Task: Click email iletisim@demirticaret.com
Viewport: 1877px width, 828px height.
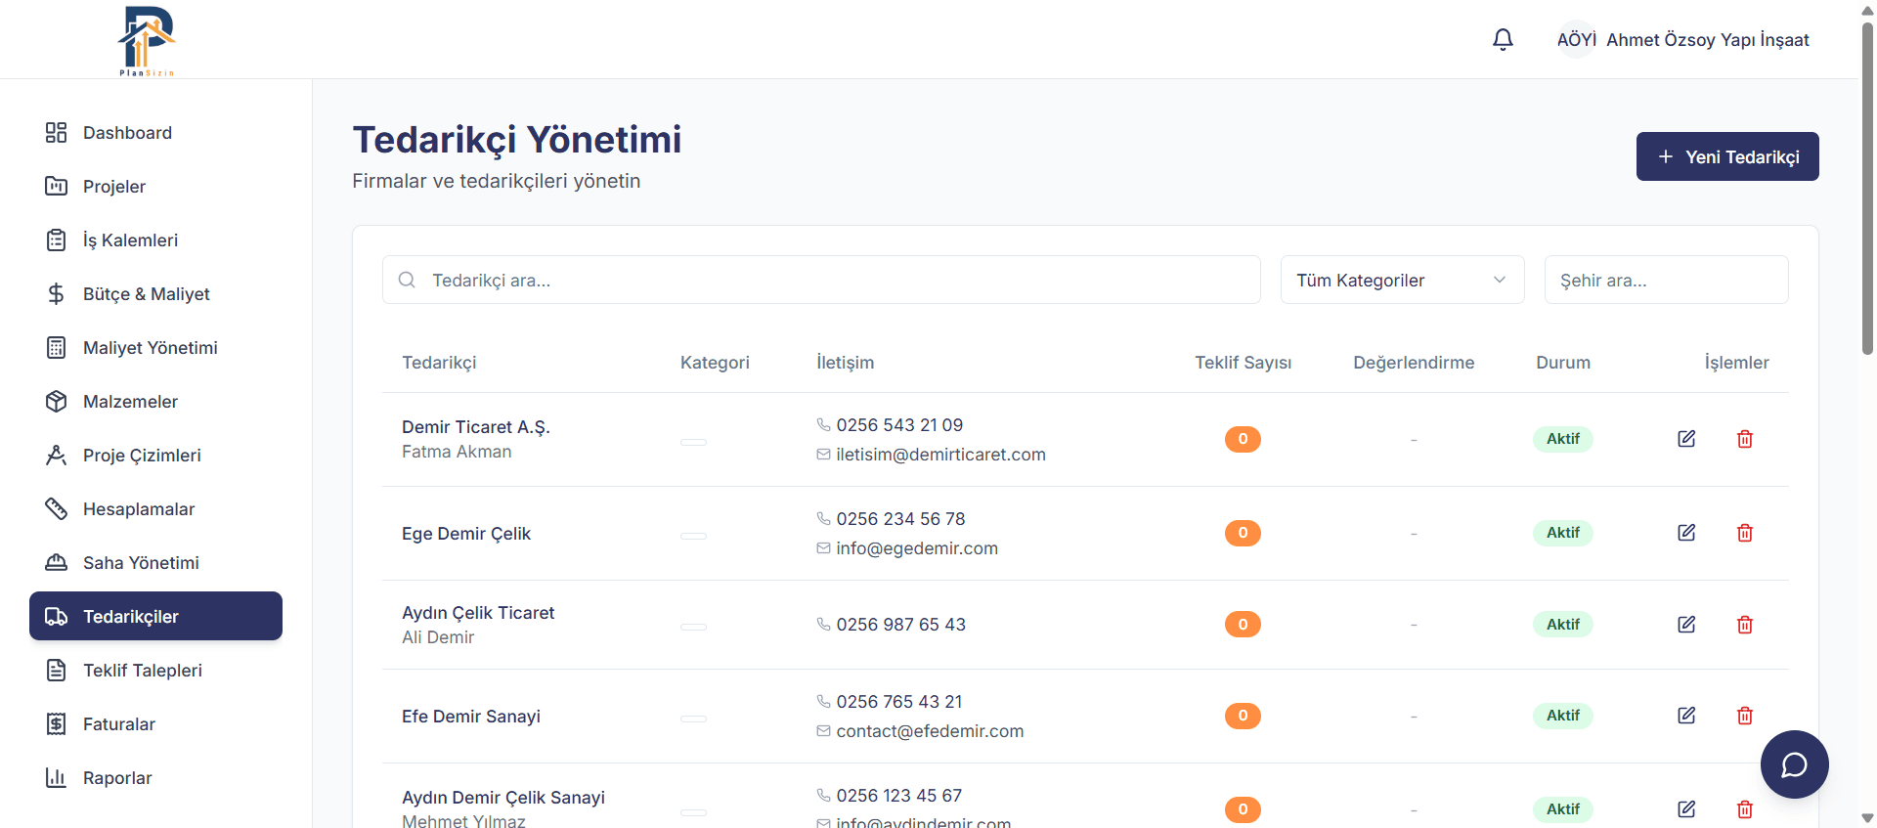Action: (940, 455)
